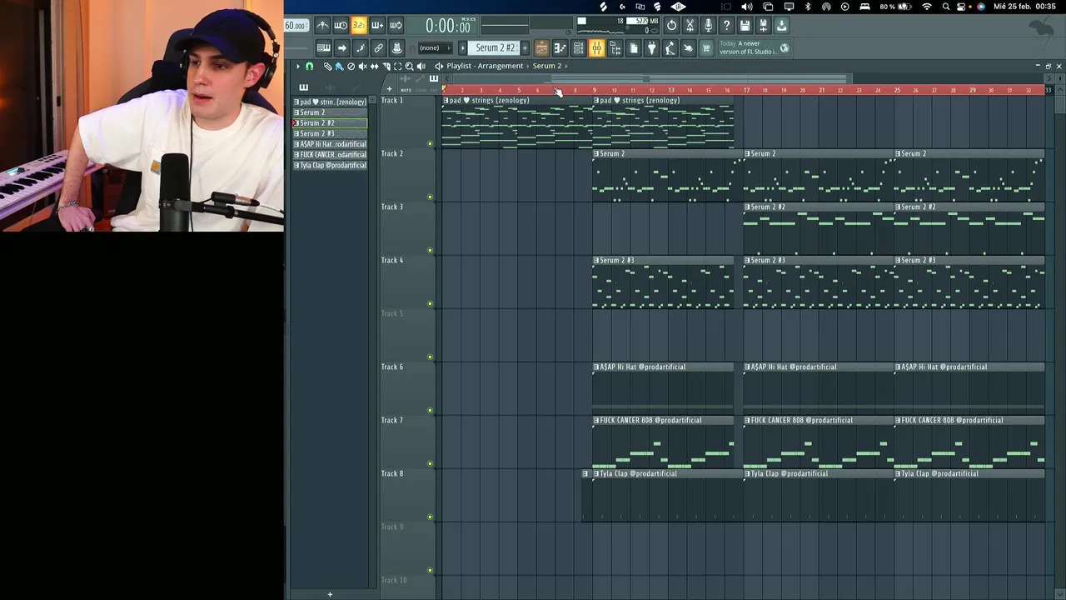Image resolution: width=1066 pixels, height=600 pixels.
Task: Open first Serum 2 #3 clip menu
Action: (596, 260)
